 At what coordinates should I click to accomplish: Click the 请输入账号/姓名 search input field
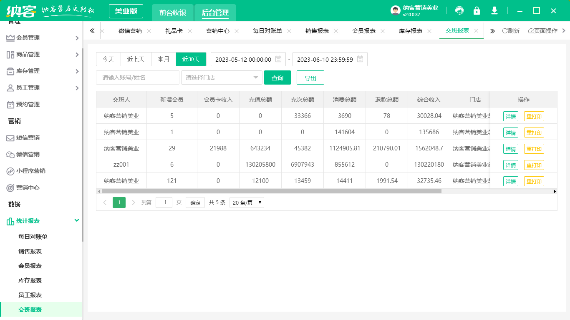coord(138,78)
